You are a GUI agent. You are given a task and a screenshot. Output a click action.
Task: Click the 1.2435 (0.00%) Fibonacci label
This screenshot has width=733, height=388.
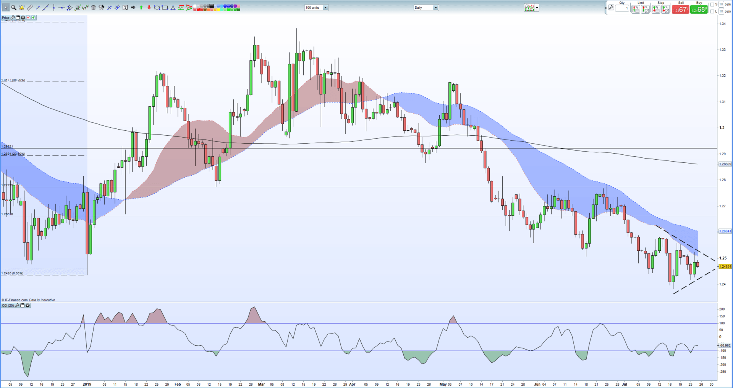point(12,273)
